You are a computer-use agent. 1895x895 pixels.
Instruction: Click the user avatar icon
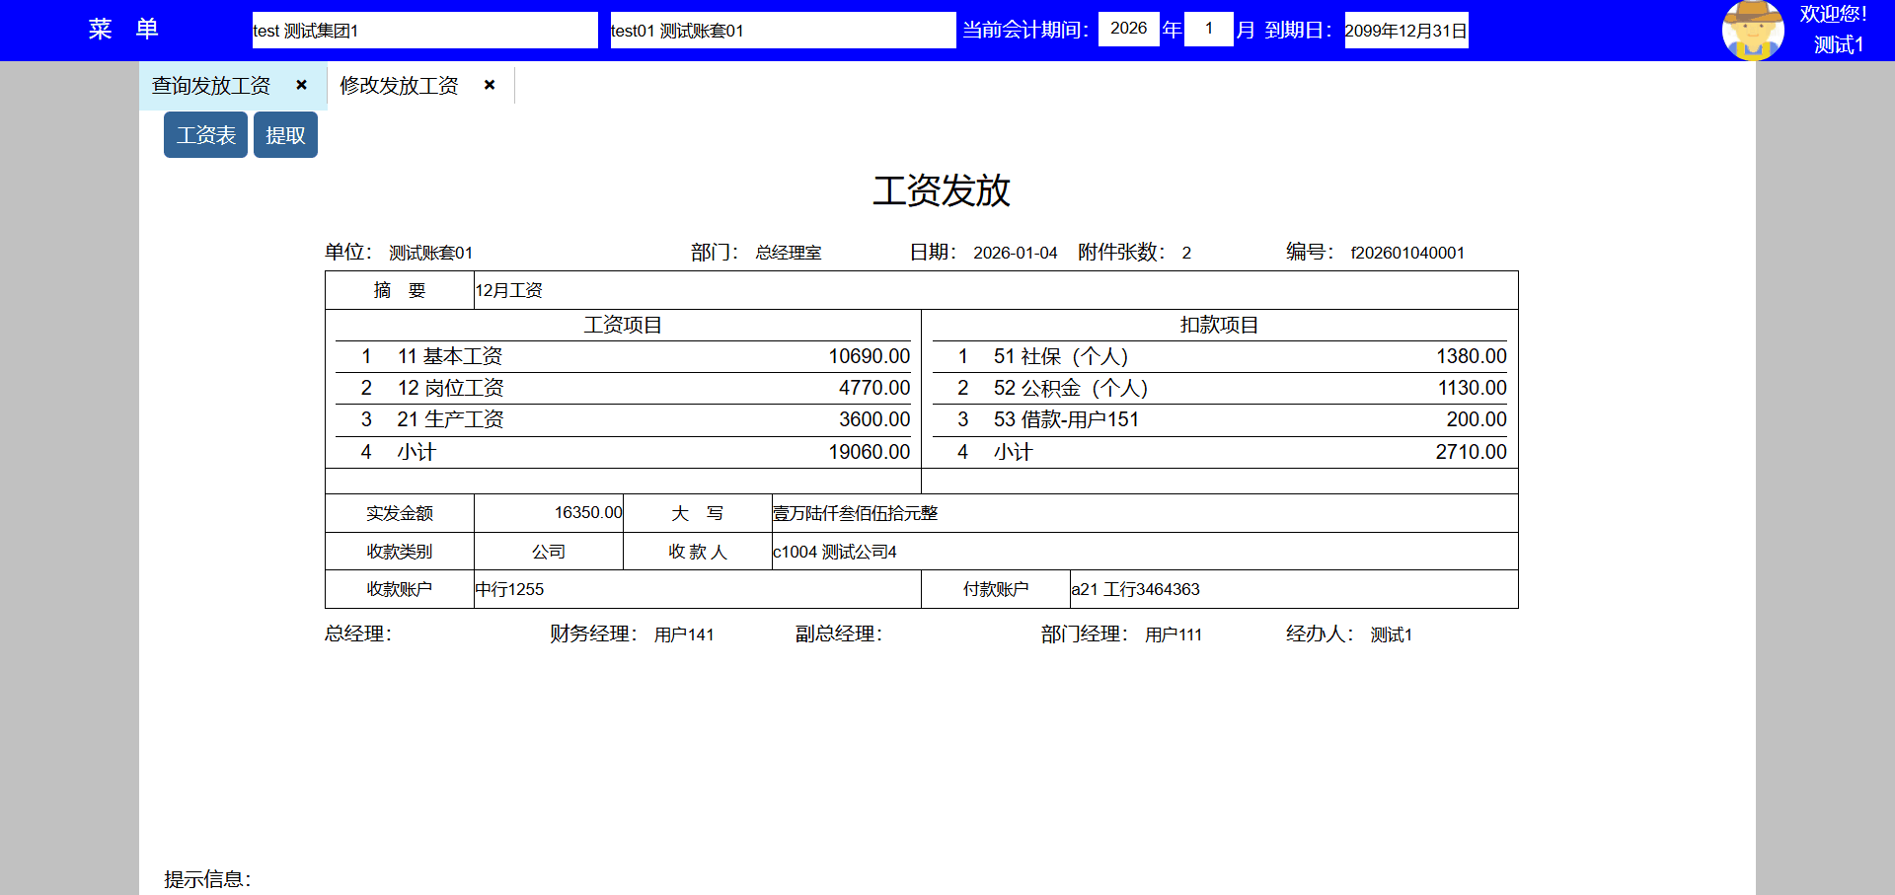click(1752, 30)
